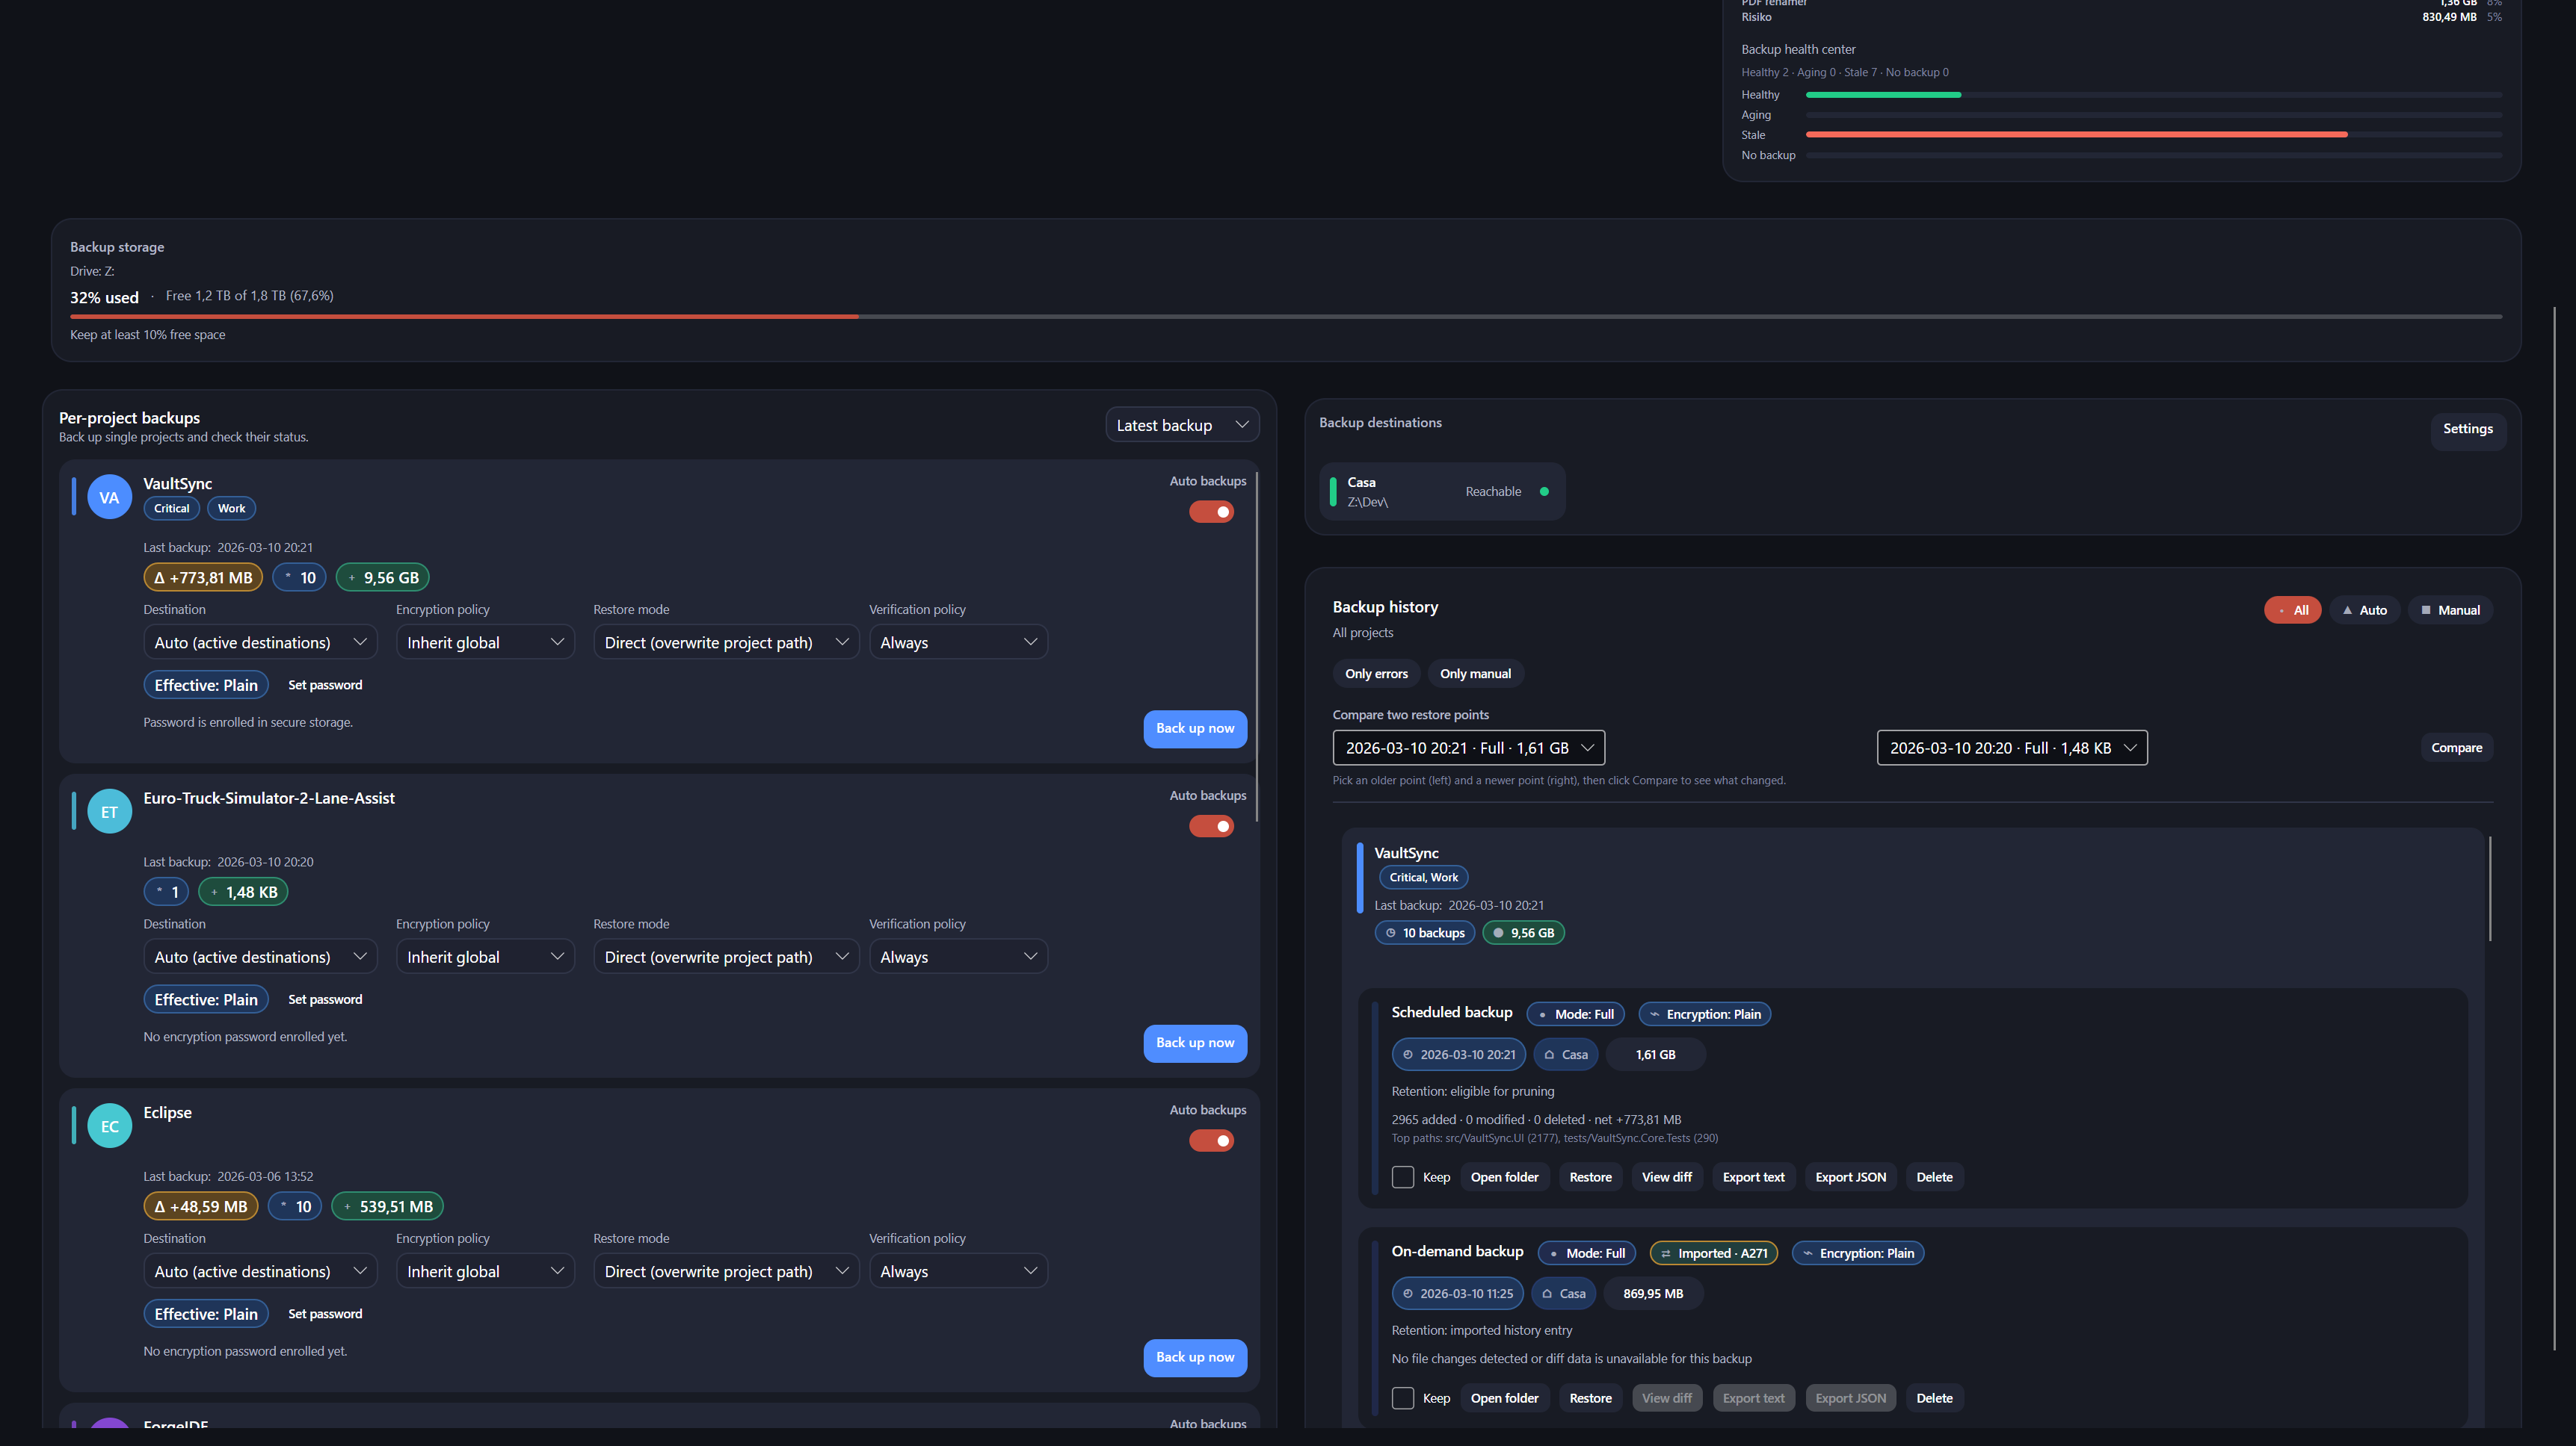Switch backup history to the Auto tab

click(2365, 609)
